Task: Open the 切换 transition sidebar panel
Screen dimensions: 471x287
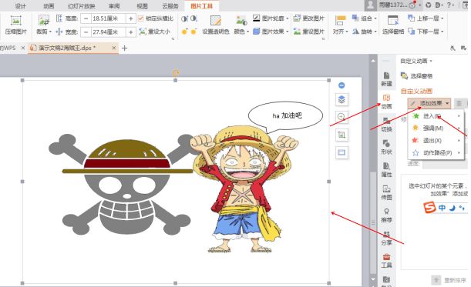Action: 386,125
